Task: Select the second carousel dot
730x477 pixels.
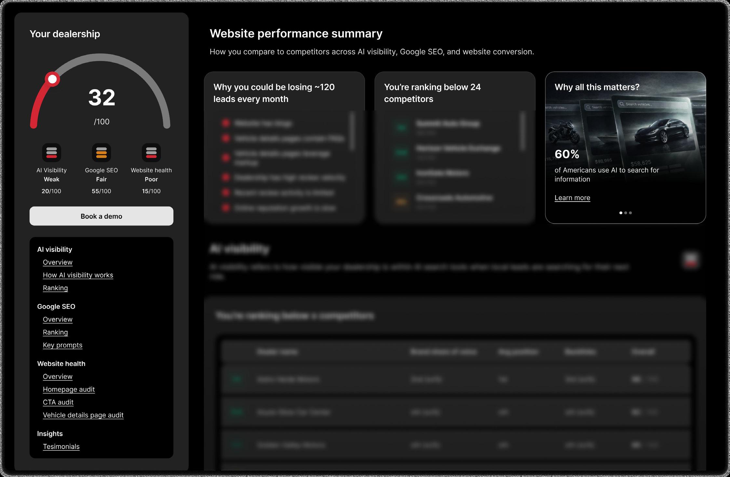Action: coord(626,213)
